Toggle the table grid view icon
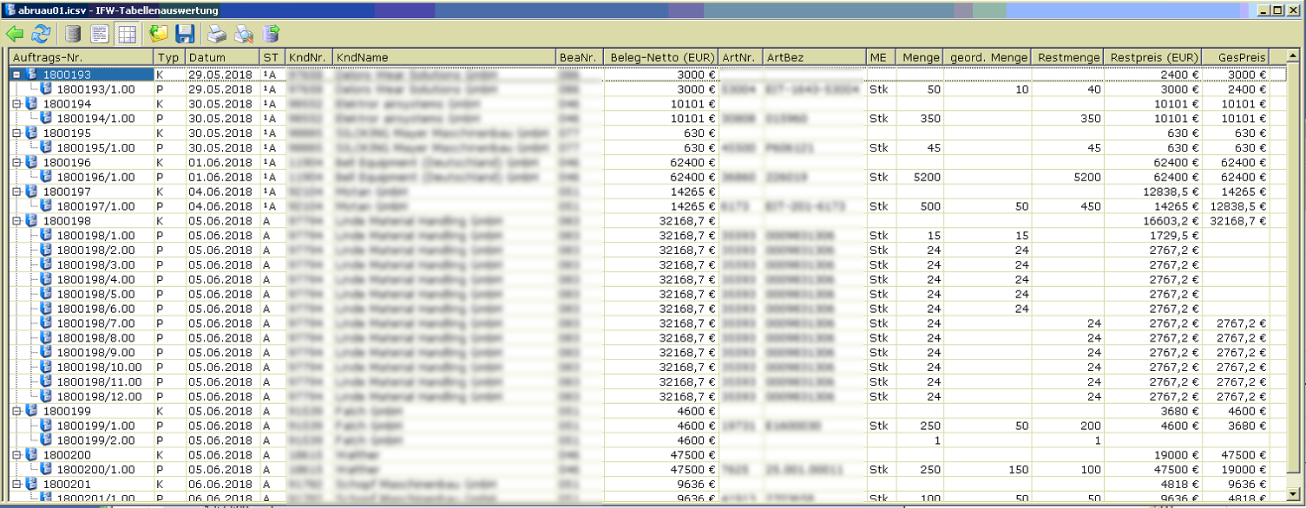Viewport: 1306px width, 508px height. (127, 34)
